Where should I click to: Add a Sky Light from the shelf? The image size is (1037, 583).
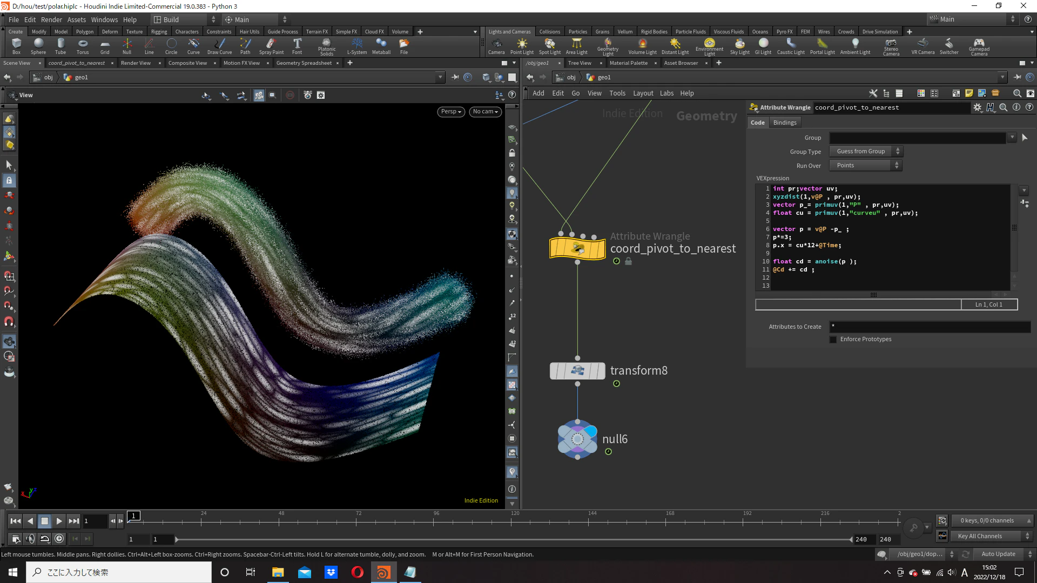[739, 46]
